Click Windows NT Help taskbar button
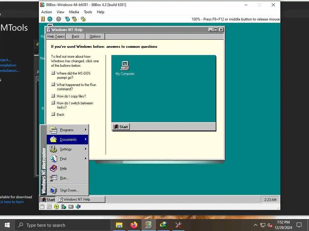 pyautogui.click(x=81, y=200)
